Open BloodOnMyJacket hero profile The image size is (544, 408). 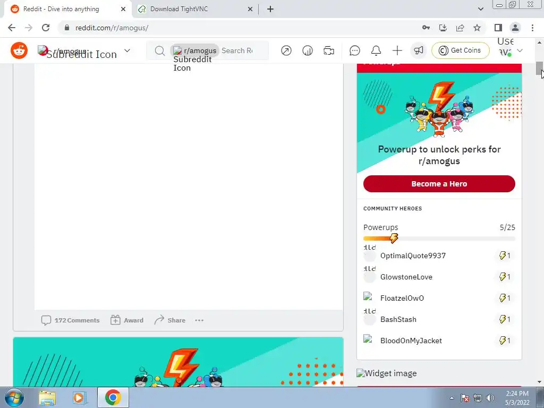click(x=411, y=341)
